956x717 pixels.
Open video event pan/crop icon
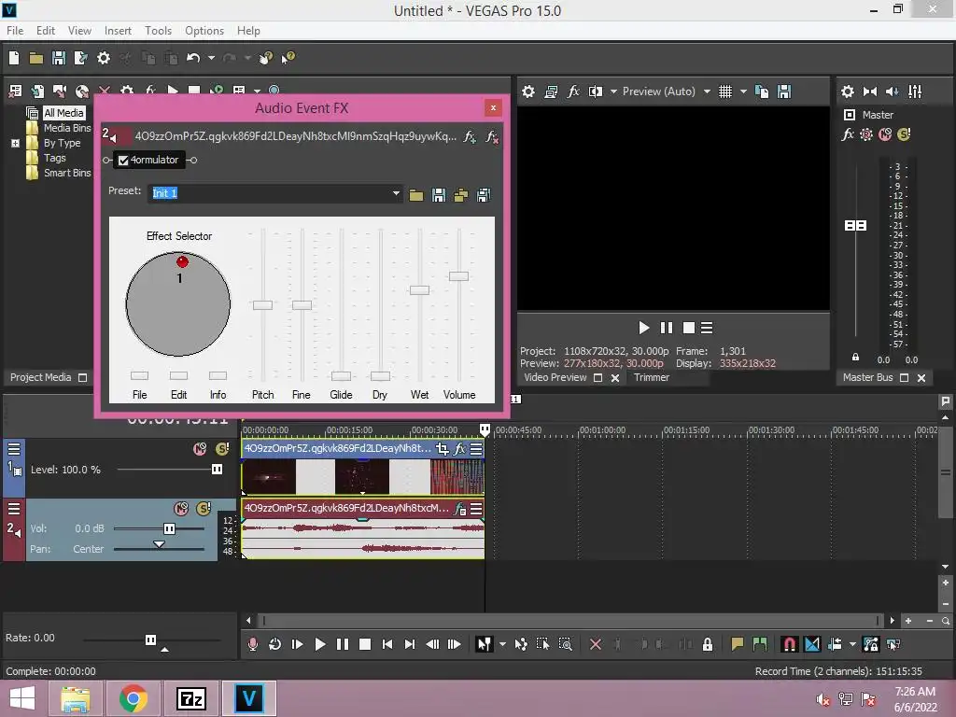443,449
